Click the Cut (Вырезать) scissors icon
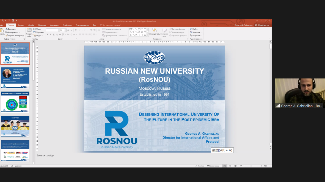This screenshot has height=182, width=325. (7, 29)
